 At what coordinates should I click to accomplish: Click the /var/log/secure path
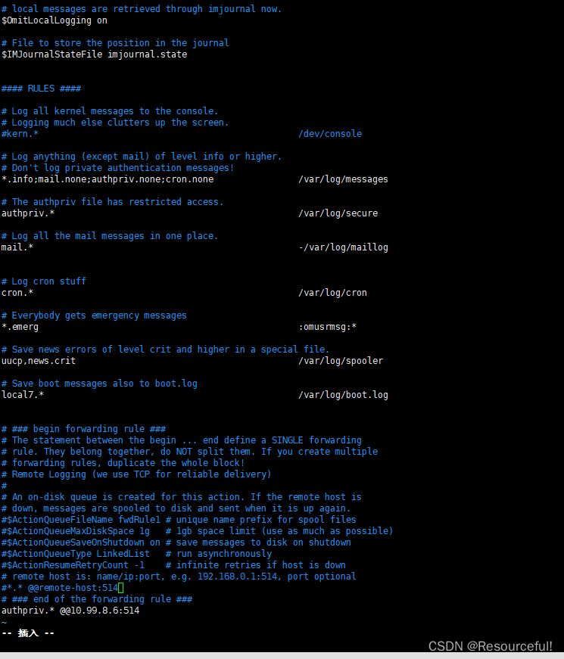point(338,213)
